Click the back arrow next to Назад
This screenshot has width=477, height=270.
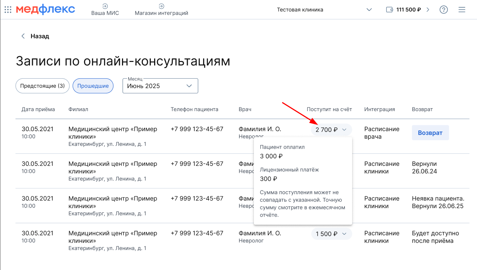[x=23, y=36]
